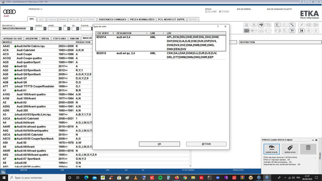Open Firefox from the taskbar
This screenshot has width=322, height=181.
point(176,178)
